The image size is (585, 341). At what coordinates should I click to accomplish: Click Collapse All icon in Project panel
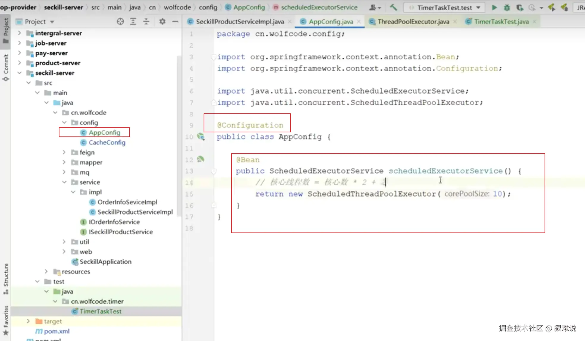pyautogui.click(x=146, y=21)
